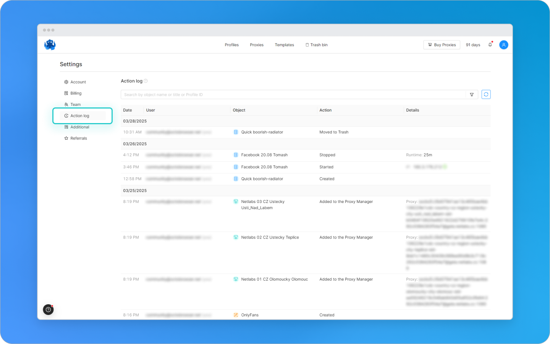Focus the Action log search field
This screenshot has width=550, height=344.
[293, 94]
